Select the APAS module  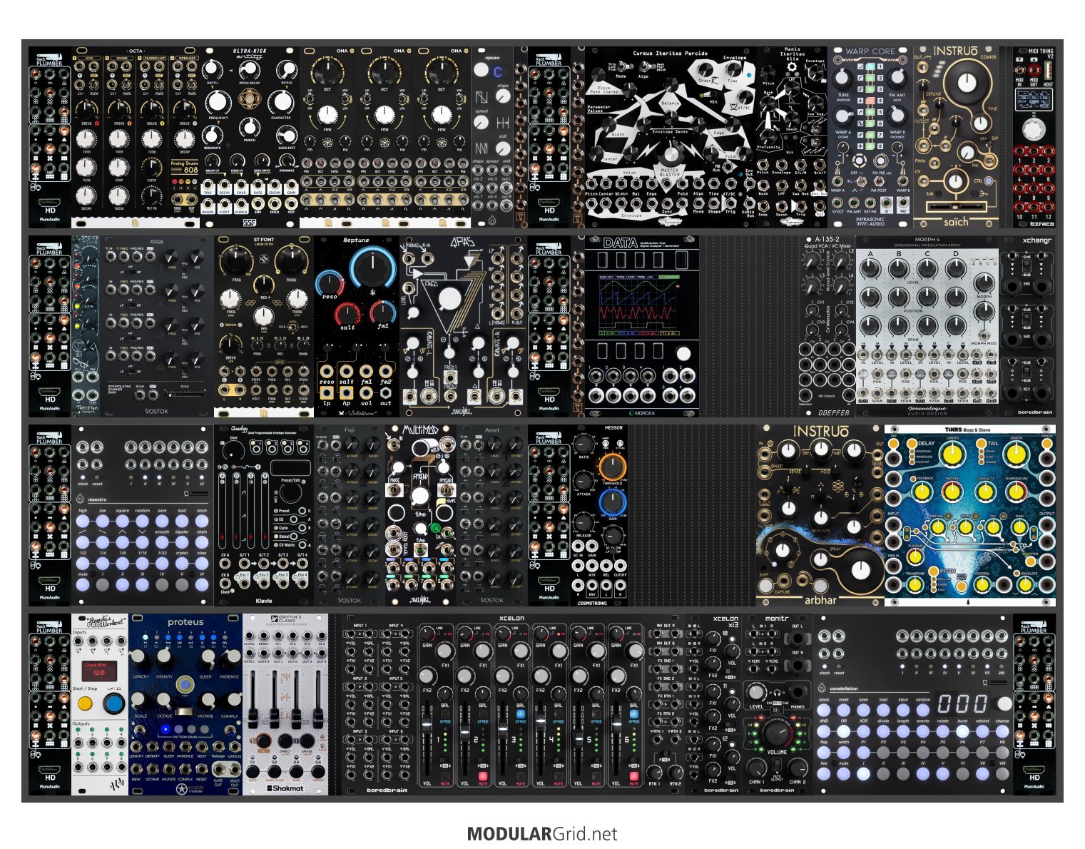tap(464, 326)
